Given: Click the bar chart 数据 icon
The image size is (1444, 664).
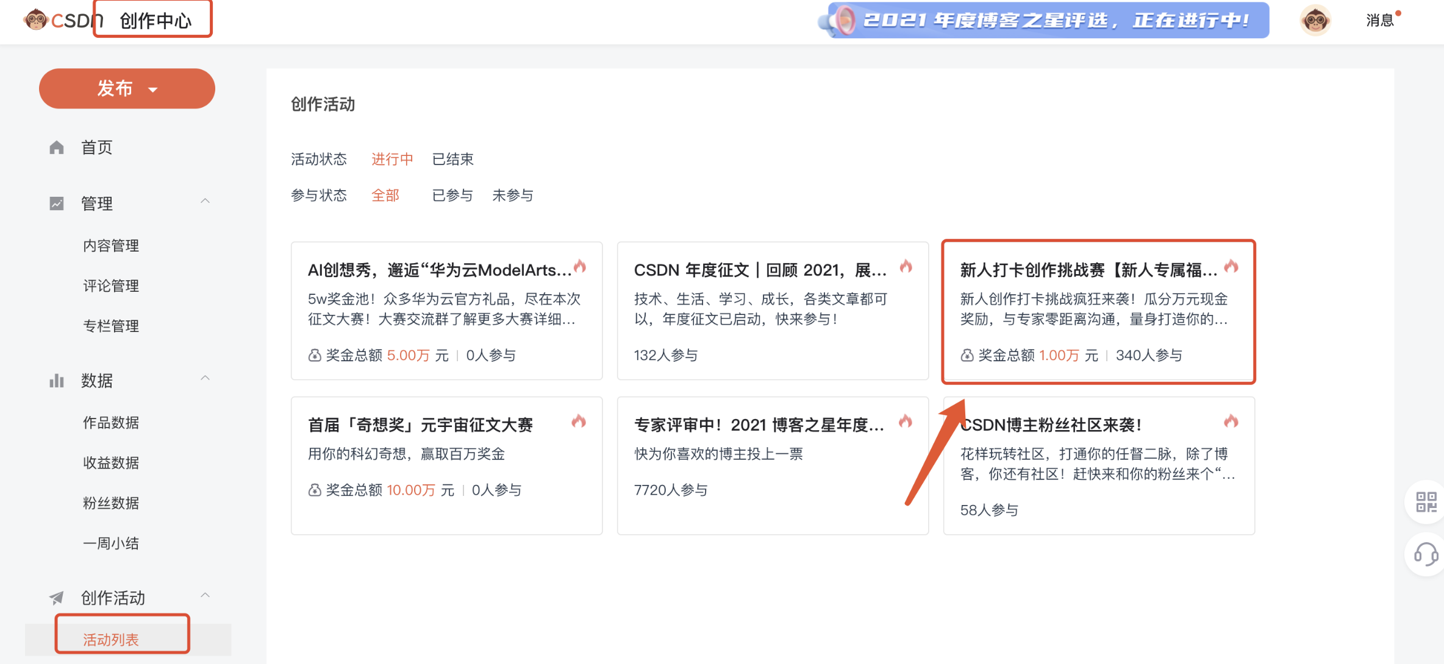Looking at the screenshot, I should click(x=57, y=381).
